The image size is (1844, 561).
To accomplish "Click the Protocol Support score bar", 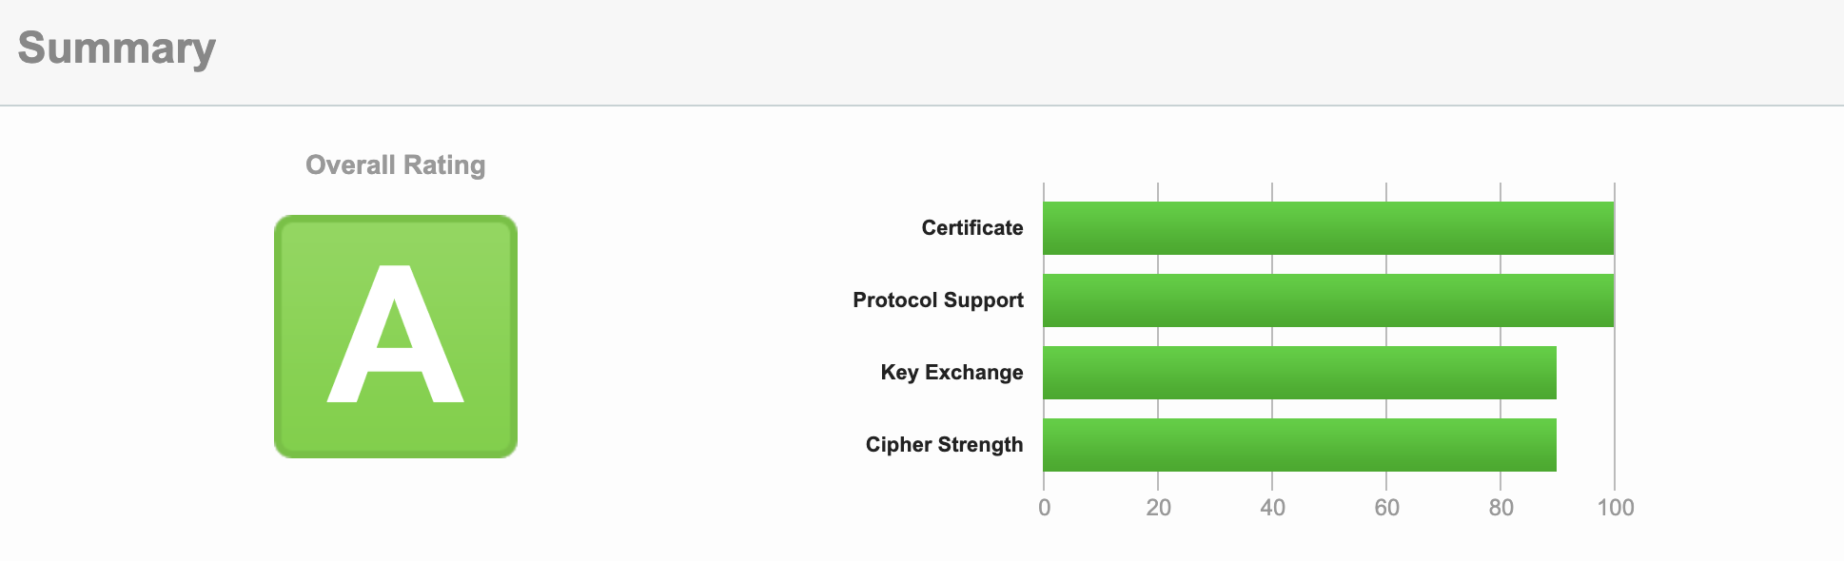I will 1328,300.
